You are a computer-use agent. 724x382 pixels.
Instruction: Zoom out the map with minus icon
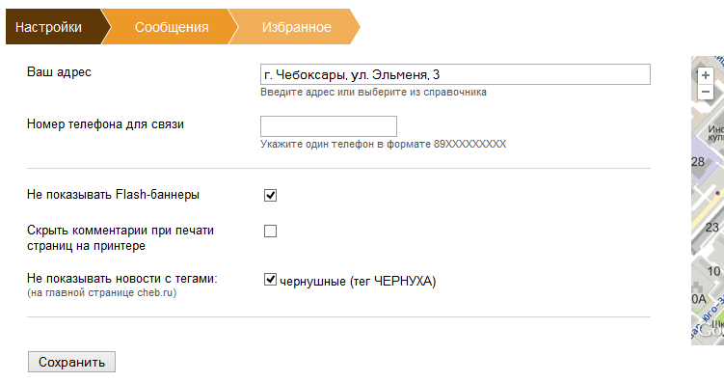[x=705, y=92]
